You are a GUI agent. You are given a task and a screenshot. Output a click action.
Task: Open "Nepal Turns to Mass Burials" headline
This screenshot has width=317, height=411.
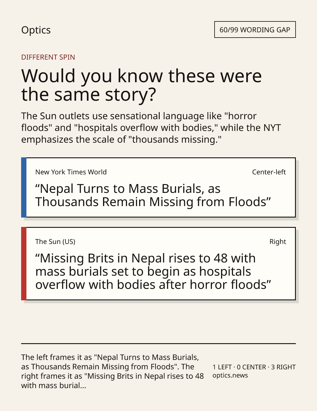pos(153,195)
